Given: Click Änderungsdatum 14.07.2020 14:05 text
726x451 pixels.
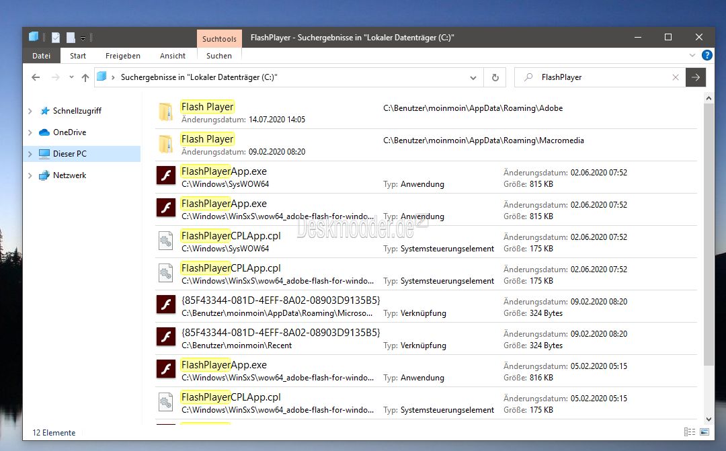Looking at the screenshot, I should [x=243, y=120].
